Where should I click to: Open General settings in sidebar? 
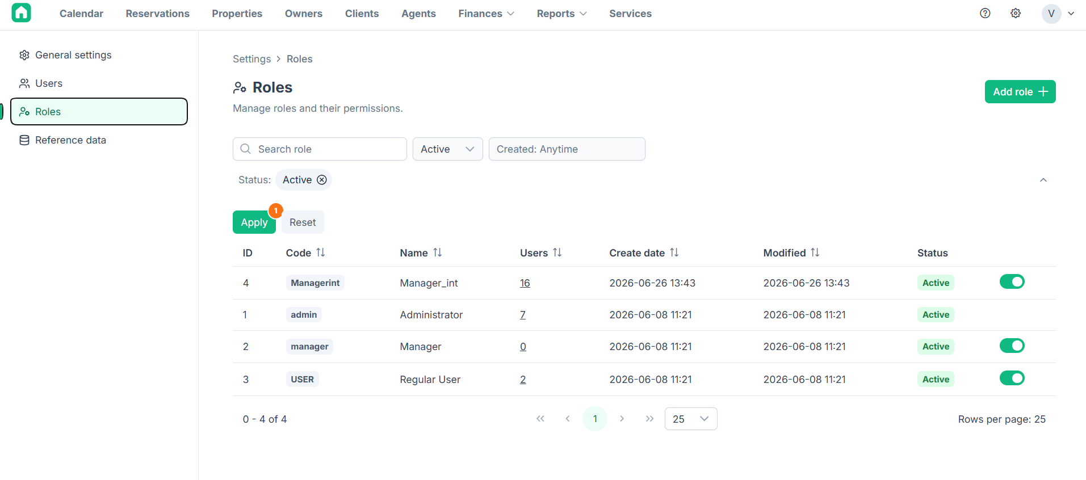pos(99,55)
